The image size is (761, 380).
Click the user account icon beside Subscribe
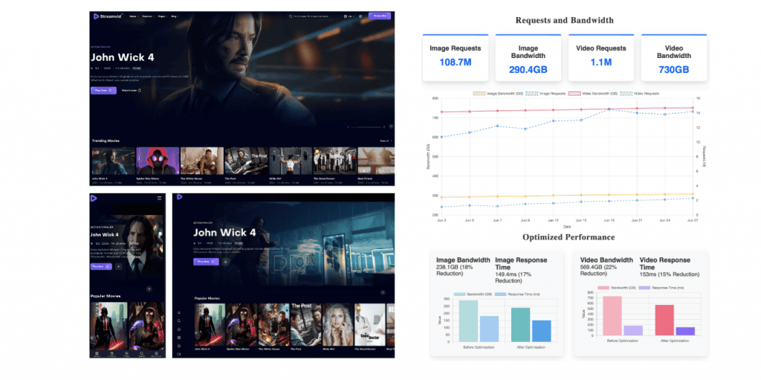point(360,16)
